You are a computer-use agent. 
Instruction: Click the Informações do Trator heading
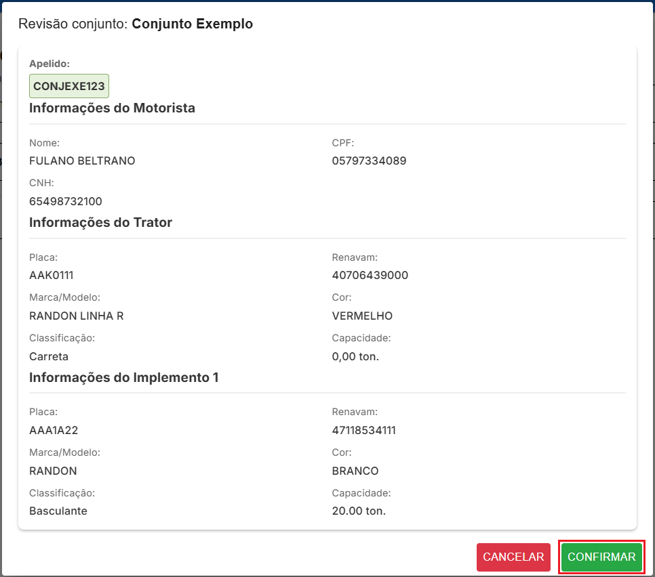tap(100, 222)
